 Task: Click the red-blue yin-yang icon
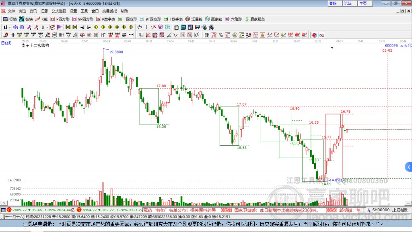[x=315, y=35]
